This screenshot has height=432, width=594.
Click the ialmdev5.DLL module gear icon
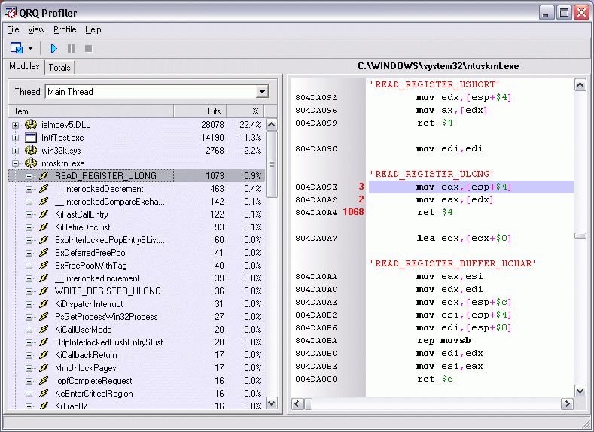[x=31, y=124]
